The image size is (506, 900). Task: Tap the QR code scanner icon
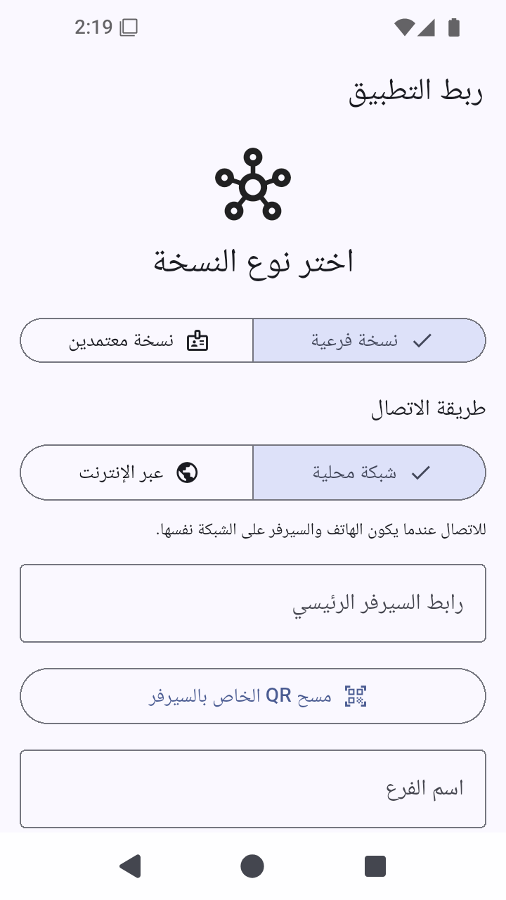[356, 696]
